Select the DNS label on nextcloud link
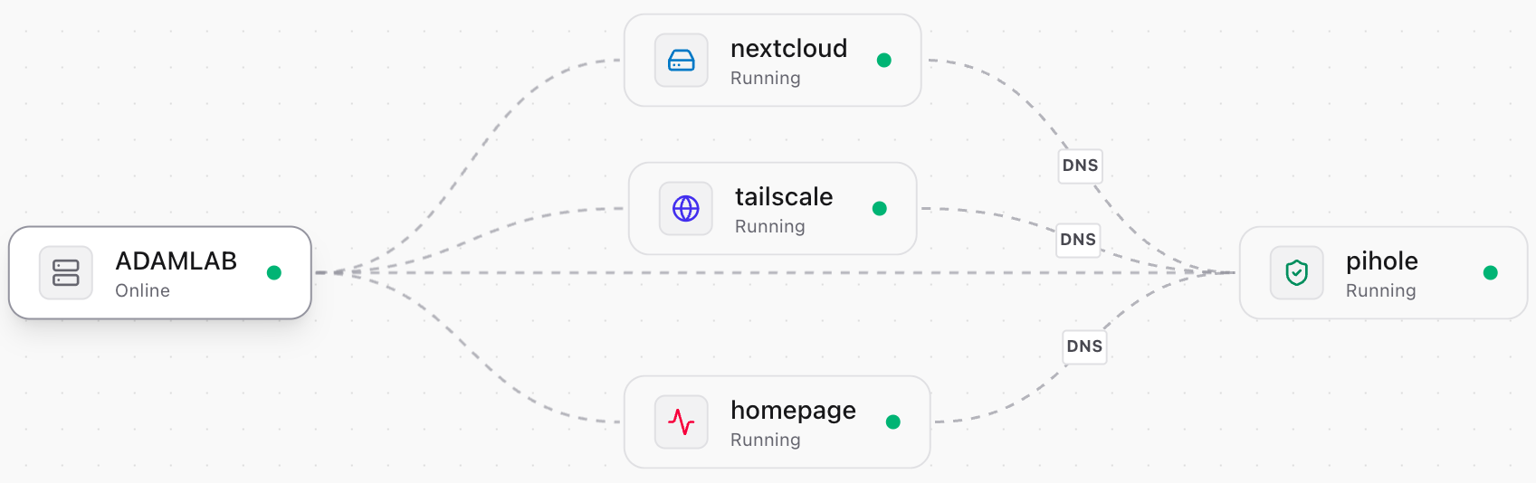This screenshot has height=483, width=1536. click(1081, 166)
